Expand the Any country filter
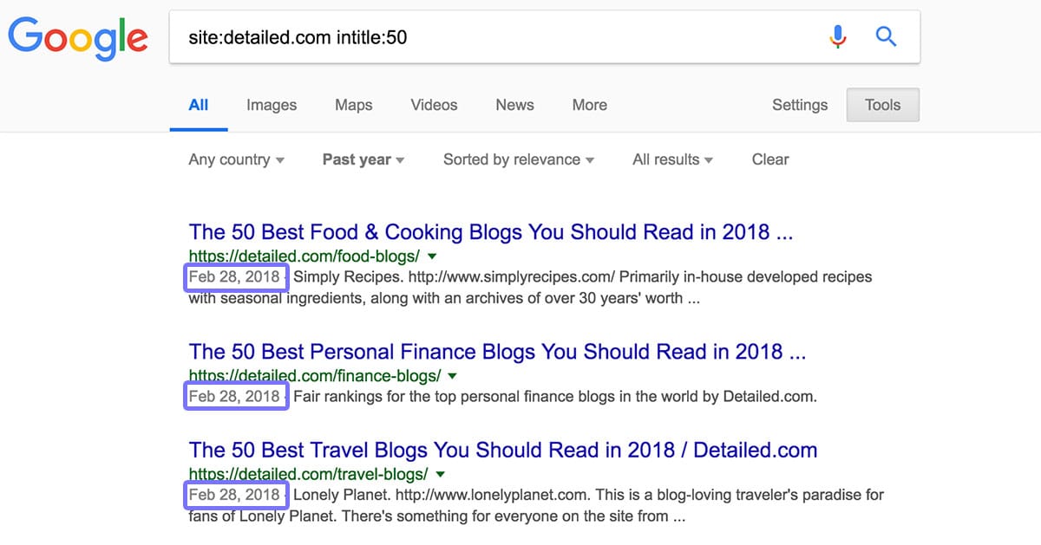The image size is (1041, 545). (236, 159)
